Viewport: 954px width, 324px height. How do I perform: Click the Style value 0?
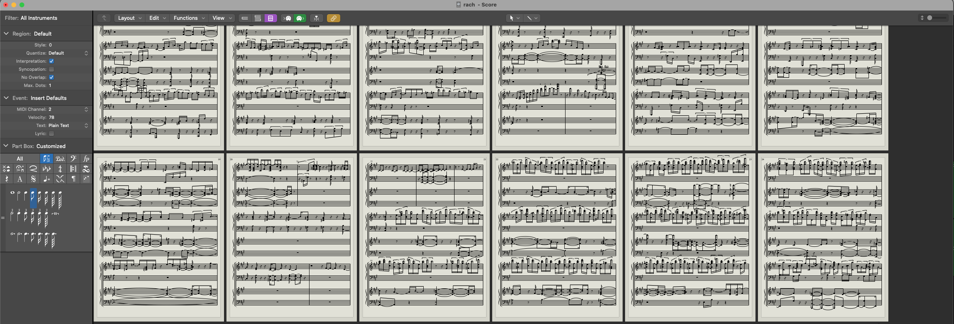[x=50, y=45]
